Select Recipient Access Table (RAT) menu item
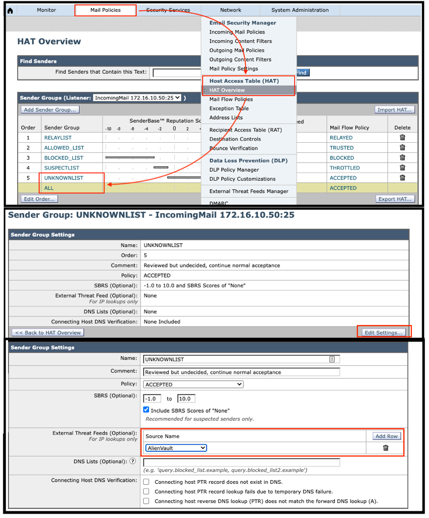 (x=246, y=130)
